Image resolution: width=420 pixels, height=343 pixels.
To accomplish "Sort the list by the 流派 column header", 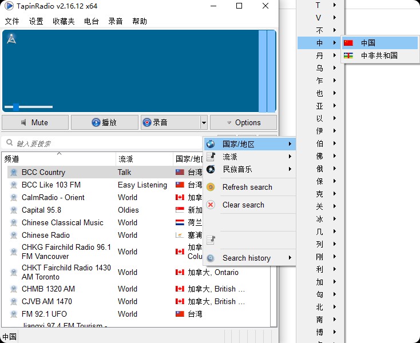I will coord(144,159).
